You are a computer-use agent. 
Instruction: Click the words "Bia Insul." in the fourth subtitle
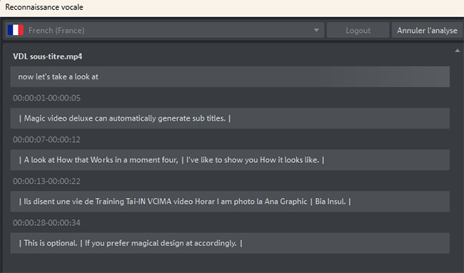(x=331, y=202)
